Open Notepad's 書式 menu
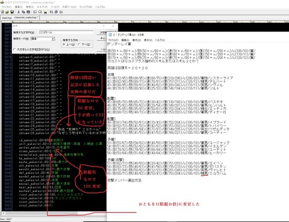 137,40
